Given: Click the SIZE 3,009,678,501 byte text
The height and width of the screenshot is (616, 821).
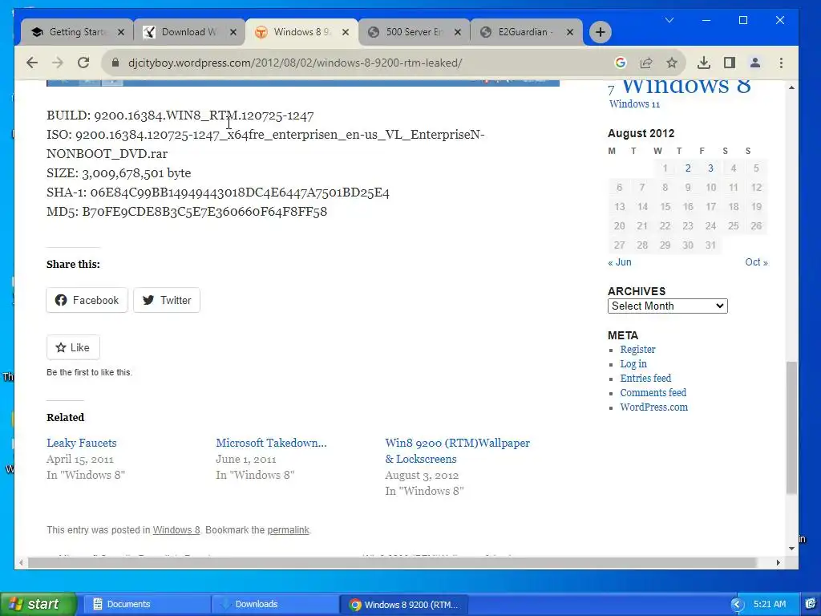Looking at the screenshot, I should point(119,173).
